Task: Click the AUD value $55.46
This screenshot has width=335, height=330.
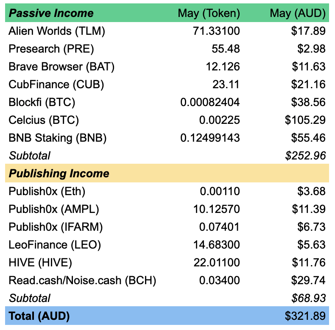Action: tap(308, 138)
